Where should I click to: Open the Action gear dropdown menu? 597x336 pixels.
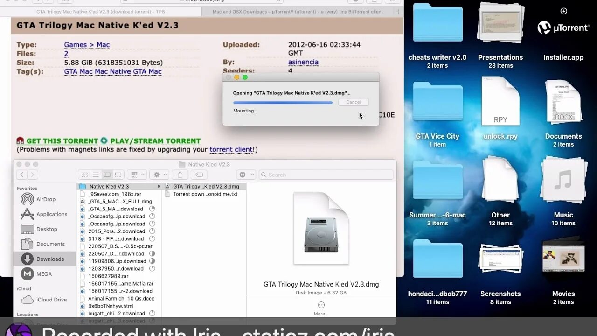coord(159,174)
